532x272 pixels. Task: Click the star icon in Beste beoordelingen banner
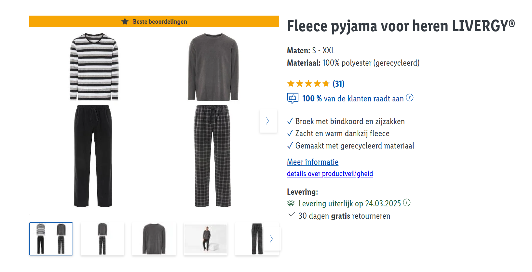tap(125, 22)
